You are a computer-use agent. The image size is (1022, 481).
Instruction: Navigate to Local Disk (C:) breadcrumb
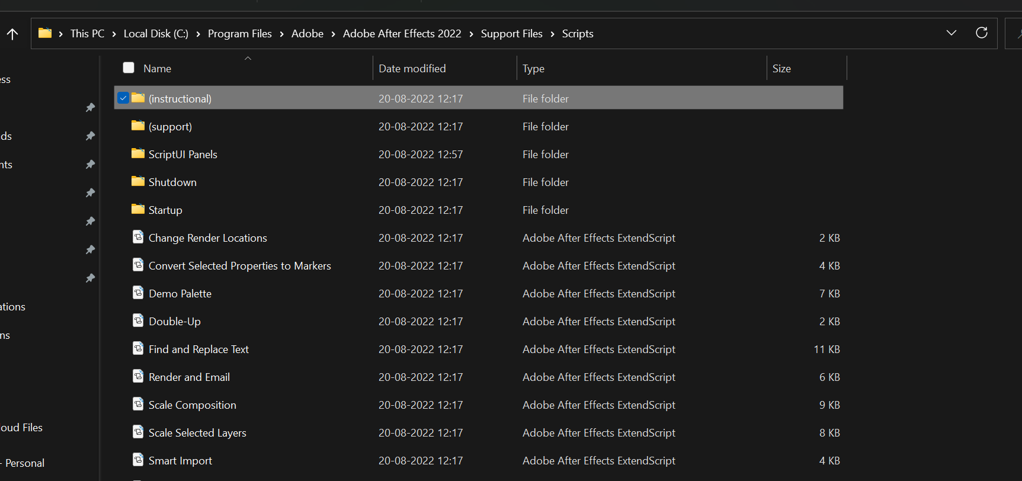[156, 34]
